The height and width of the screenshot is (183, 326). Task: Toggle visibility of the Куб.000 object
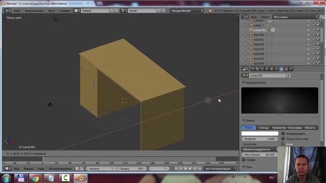tap(309, 35)
